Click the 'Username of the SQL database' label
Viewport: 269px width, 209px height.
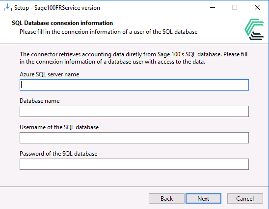click(59, 127)
